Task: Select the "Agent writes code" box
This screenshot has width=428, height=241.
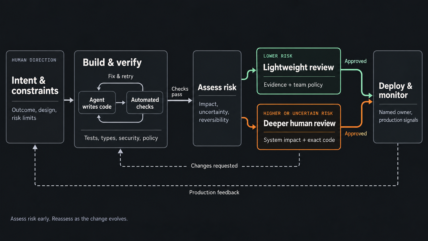Action: 97,103
